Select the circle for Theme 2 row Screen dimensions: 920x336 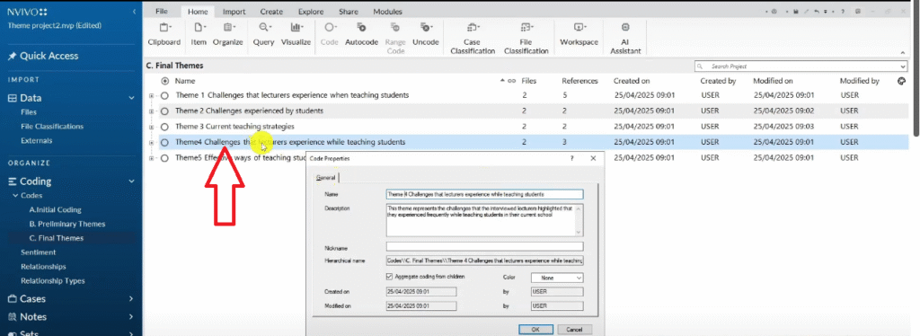pos(165,111)
